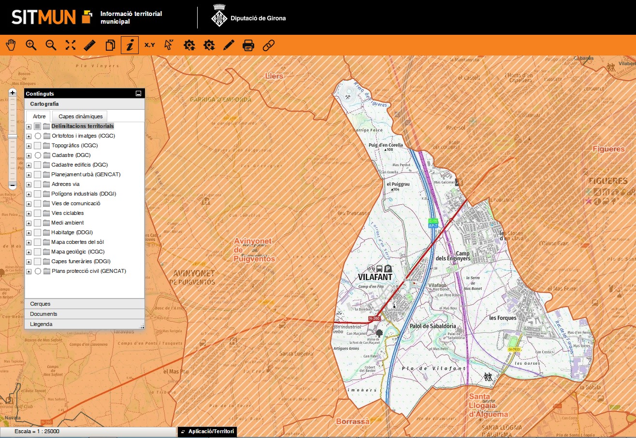Expand the Medi ambient node
636x438 pixels.
29,223
